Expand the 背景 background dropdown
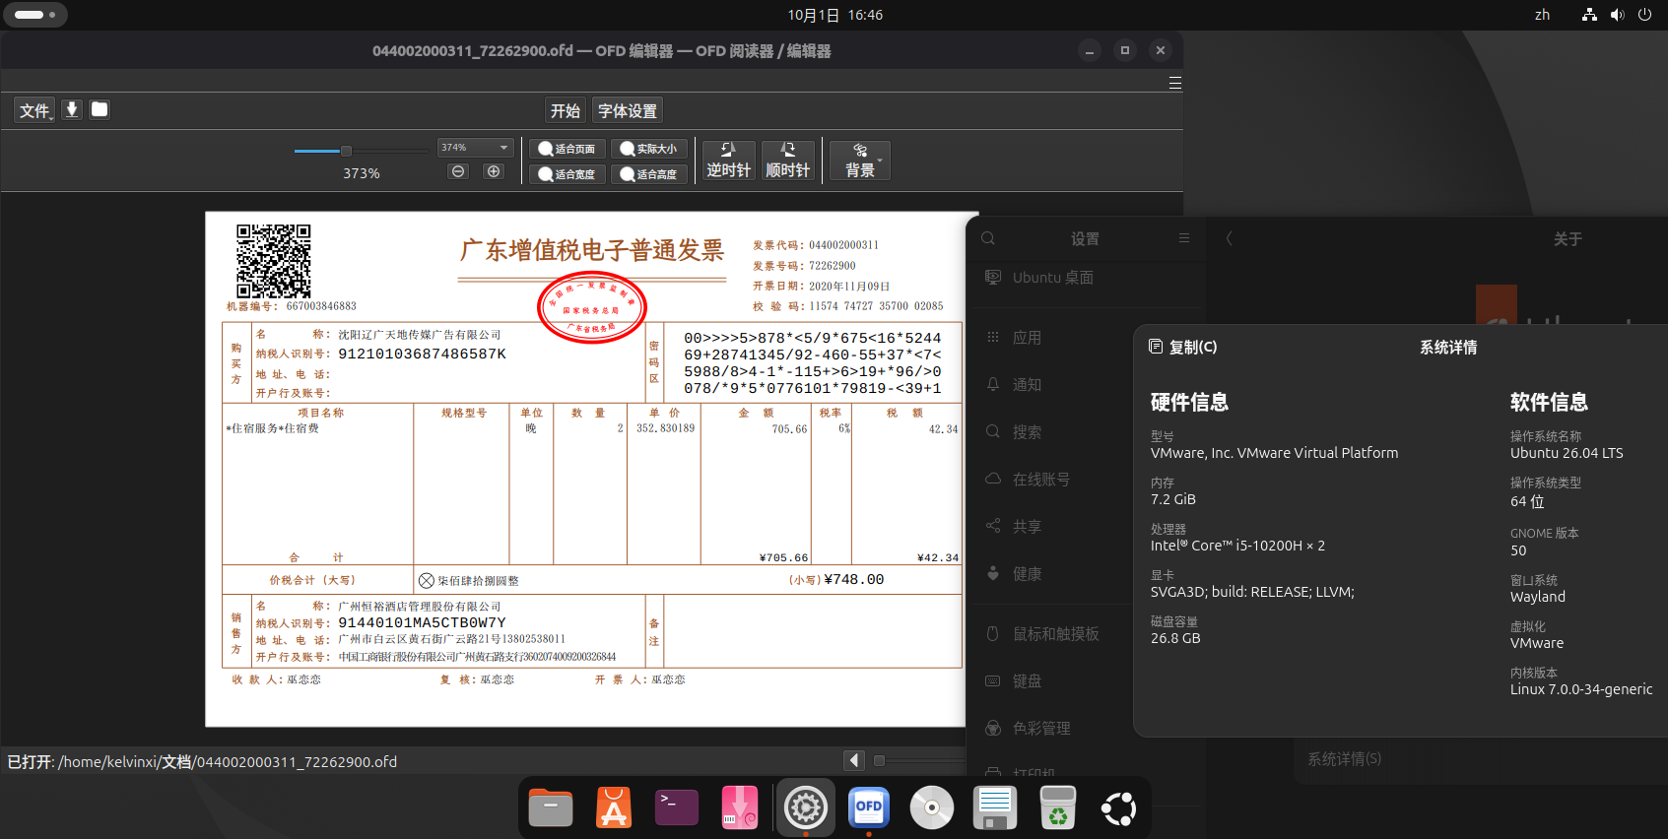 tap(860, 161)
